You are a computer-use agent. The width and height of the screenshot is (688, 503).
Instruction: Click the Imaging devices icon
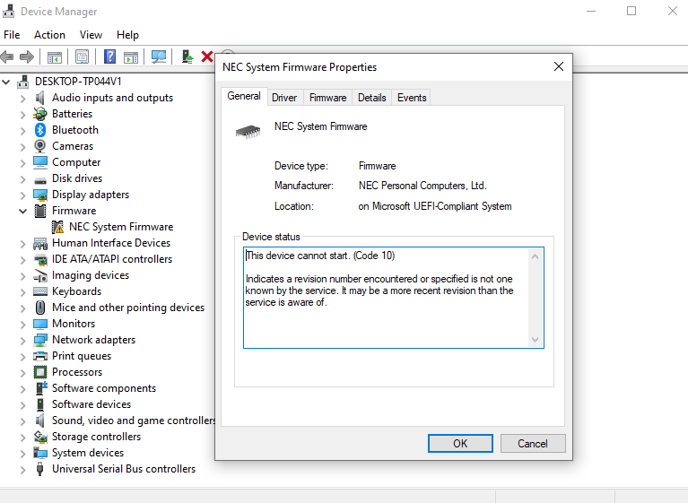click(x=40, y=276)
